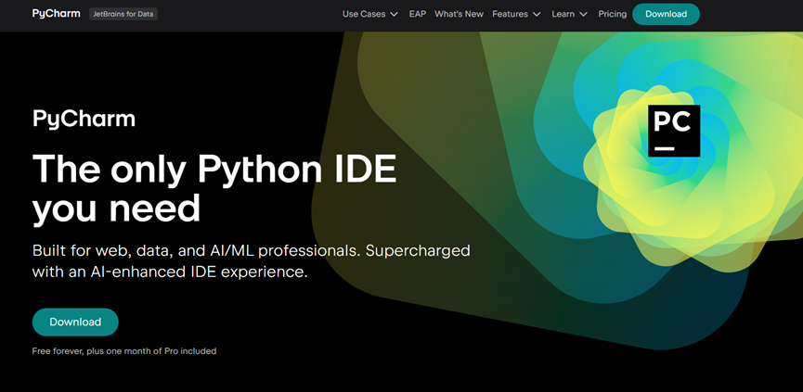Click the Download button in the hero section
This screenshot has height=392, width=803.
[x=75, y=322]
